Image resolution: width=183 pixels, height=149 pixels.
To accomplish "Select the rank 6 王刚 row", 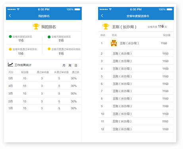I will click(136, 84).
